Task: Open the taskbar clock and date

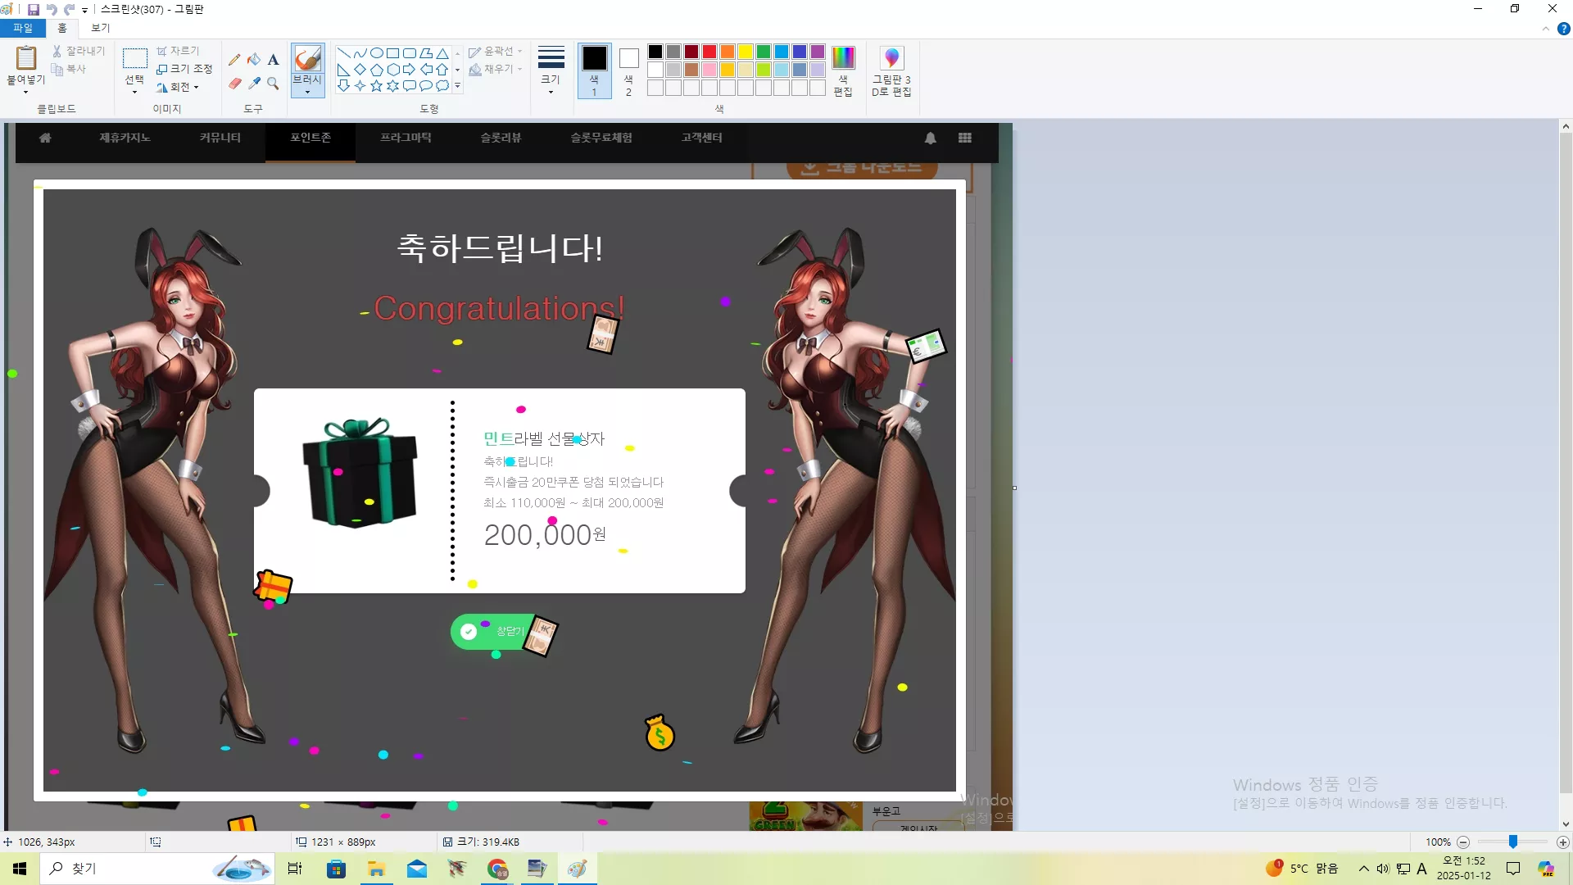Action: click(x=1464, y=869)
